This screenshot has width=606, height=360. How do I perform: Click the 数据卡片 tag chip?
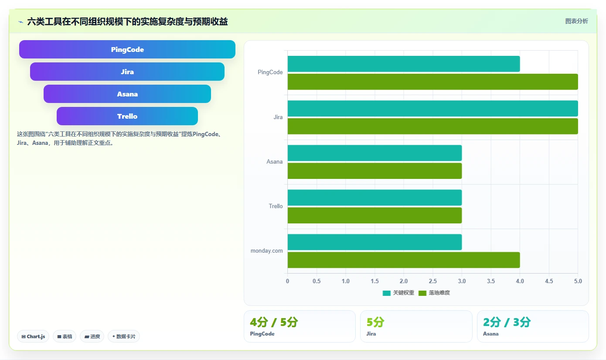[124, 336]
